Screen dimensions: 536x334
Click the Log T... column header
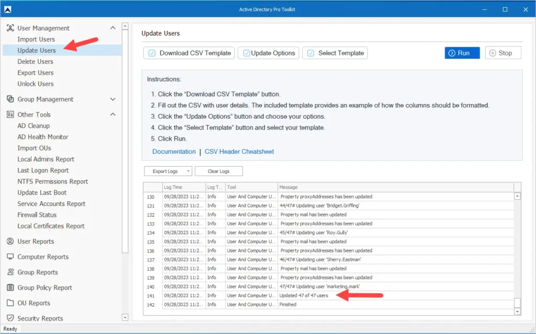[215, 187]
